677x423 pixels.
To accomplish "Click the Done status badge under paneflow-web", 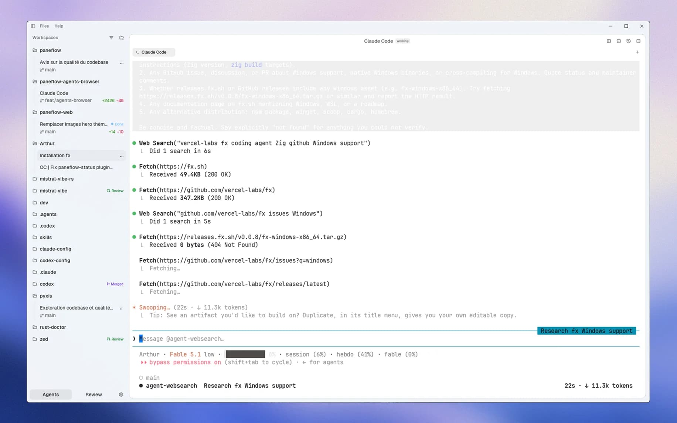I will pos(117,124).
